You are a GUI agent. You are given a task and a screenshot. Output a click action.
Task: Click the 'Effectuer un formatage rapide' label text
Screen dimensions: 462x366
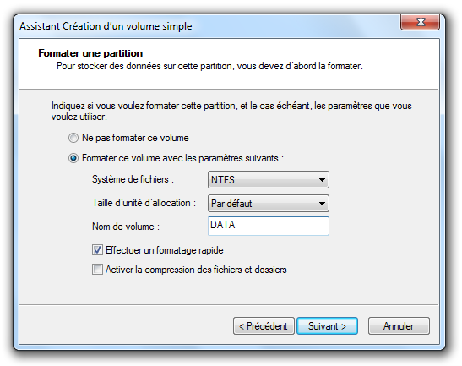[x=165, y=250]
